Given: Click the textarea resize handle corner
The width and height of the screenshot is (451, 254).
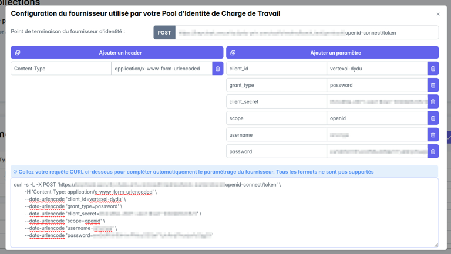Looking at the screenshot, I should 436,245.
